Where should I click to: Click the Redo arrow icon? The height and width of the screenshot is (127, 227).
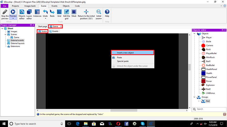pyautogui.click(x=52, y=13)
